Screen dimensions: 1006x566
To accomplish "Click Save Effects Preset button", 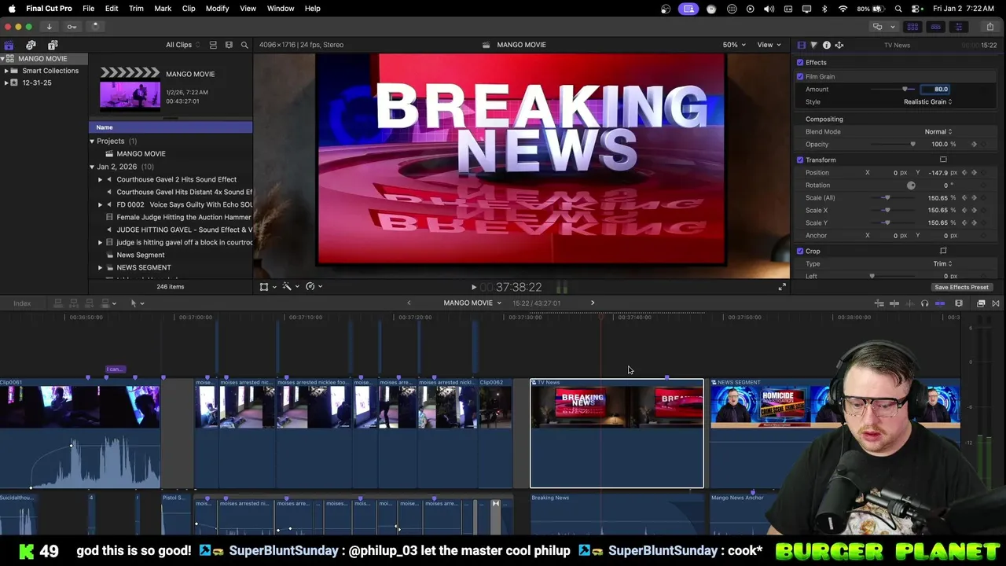I will click(x=961, y=287).
